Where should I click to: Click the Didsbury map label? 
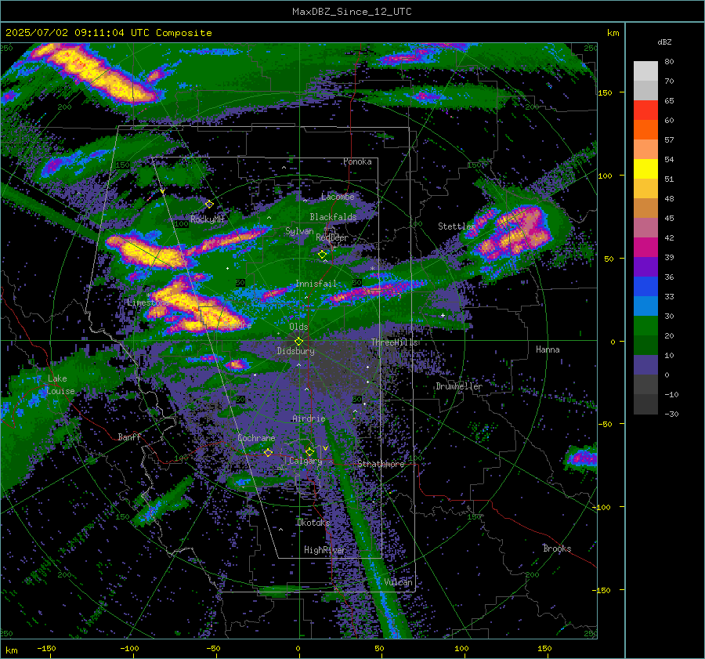tap(295, 351)
